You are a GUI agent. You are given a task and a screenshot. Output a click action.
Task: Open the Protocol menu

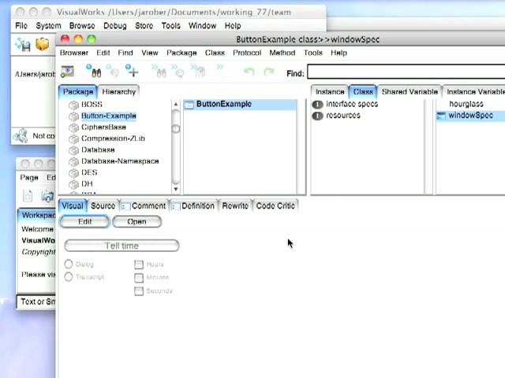click(x=247, y=53)
